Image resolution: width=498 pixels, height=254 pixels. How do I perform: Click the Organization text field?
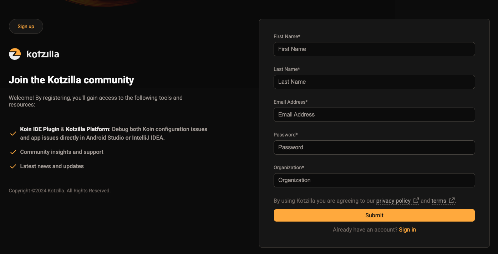[x=374, y=180]
